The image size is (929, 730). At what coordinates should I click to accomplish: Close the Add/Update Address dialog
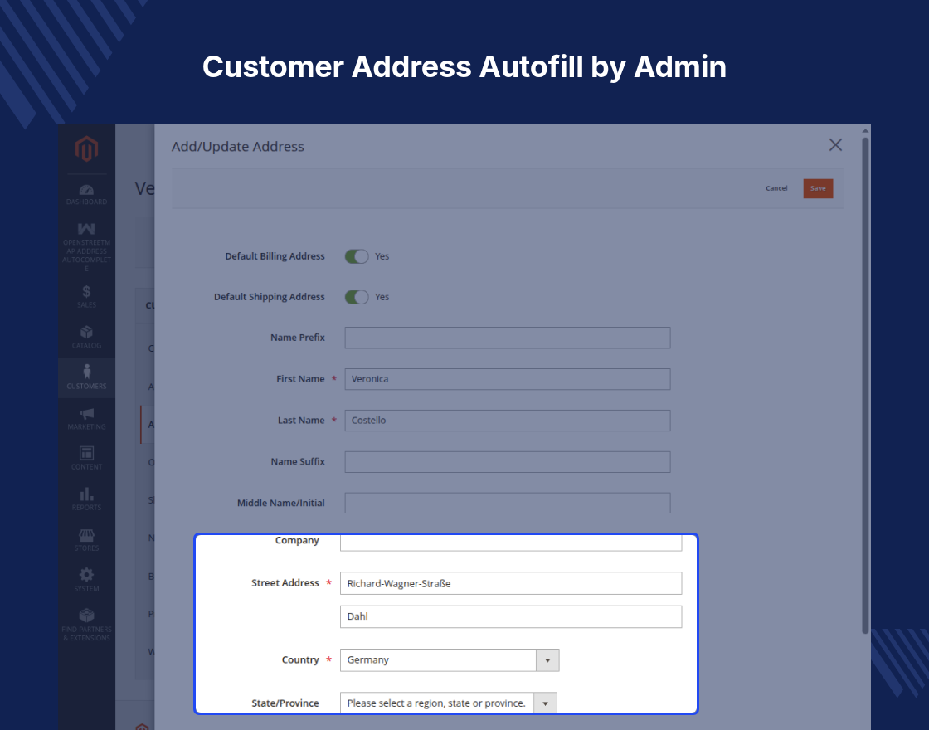[835, 145]
